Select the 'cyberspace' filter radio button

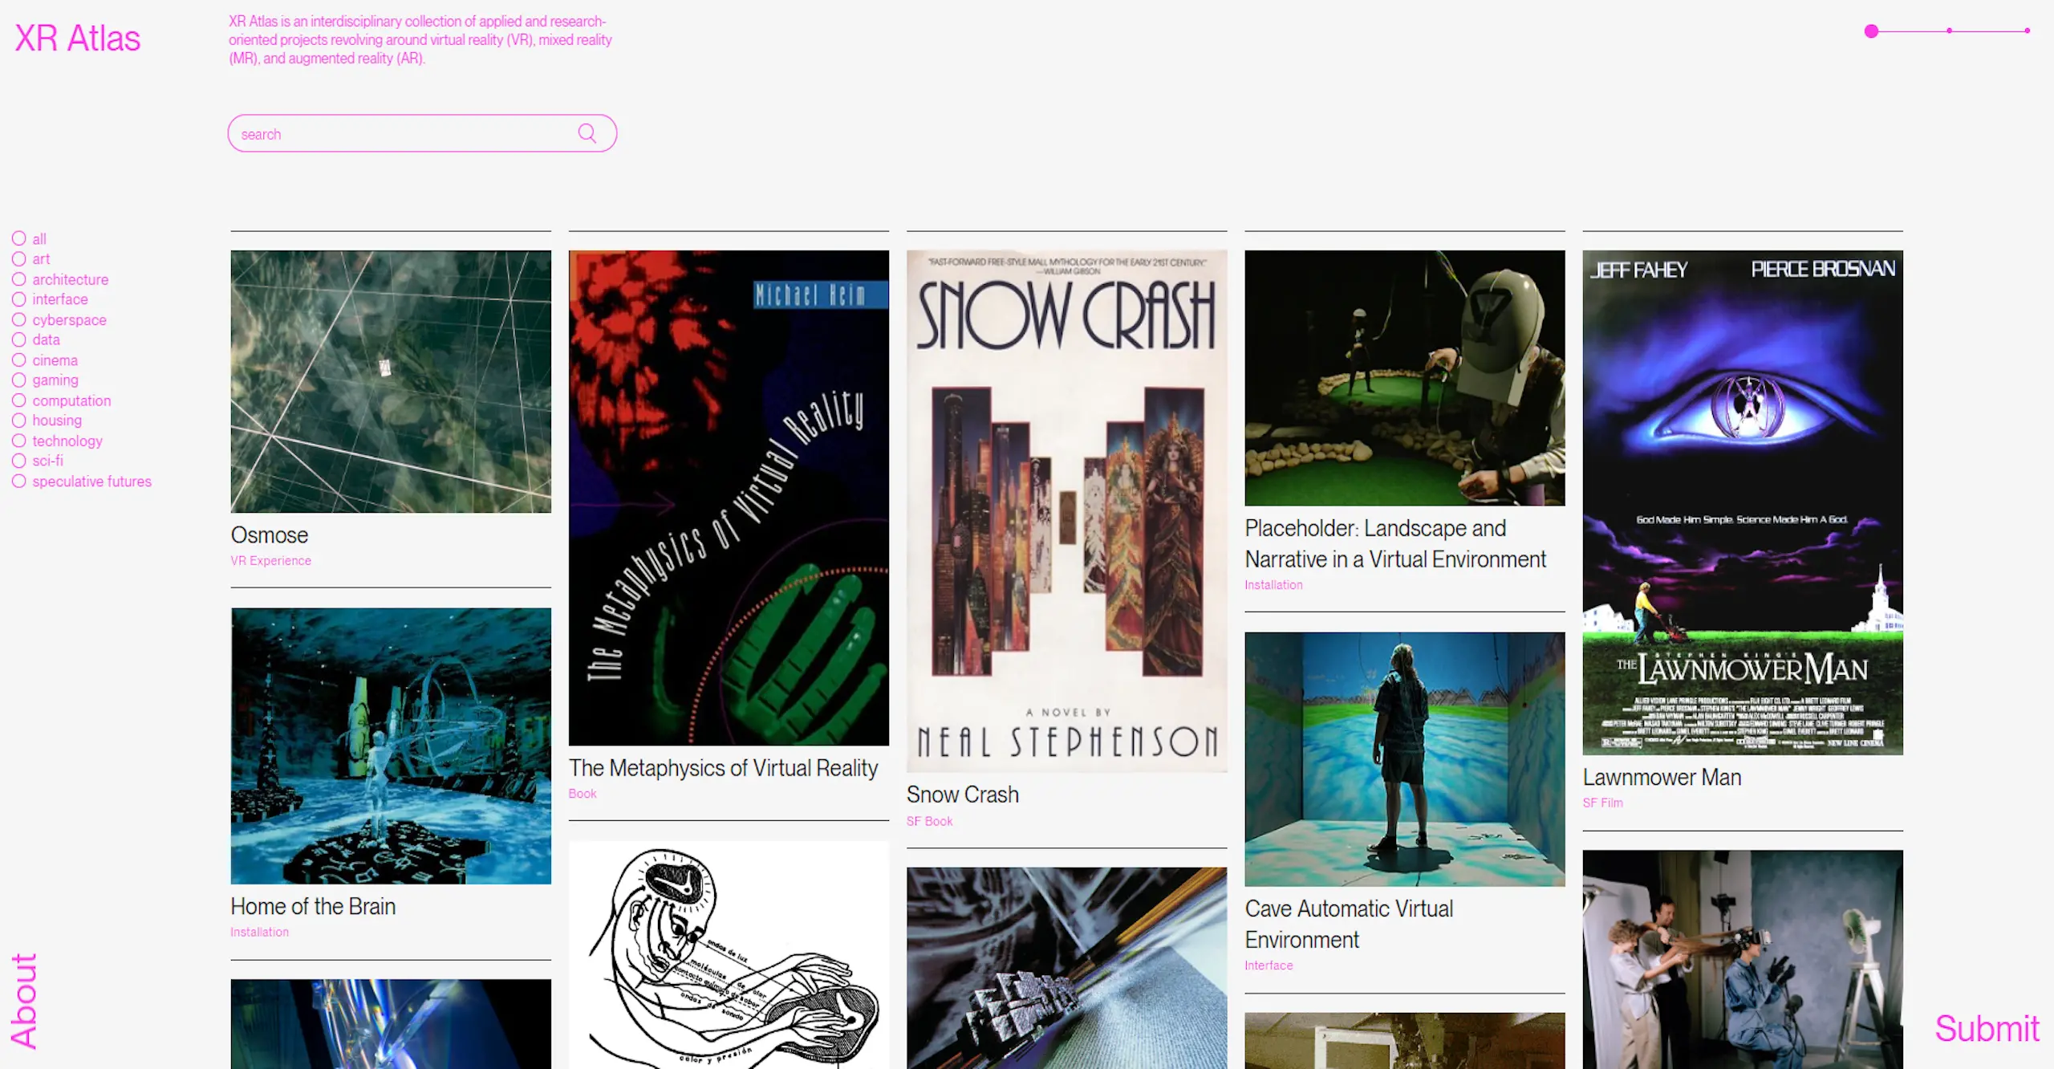19,319
